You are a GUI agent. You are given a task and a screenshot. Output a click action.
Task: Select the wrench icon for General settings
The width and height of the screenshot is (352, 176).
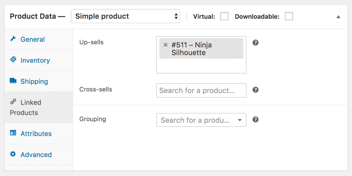click(13, 39)
